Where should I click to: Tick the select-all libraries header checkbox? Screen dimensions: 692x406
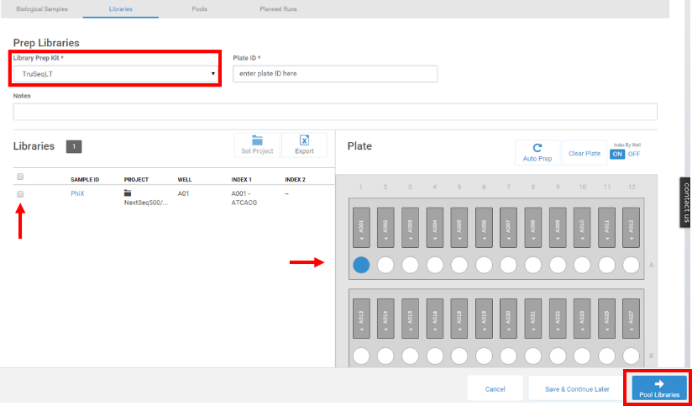click(x=20, y=177)
